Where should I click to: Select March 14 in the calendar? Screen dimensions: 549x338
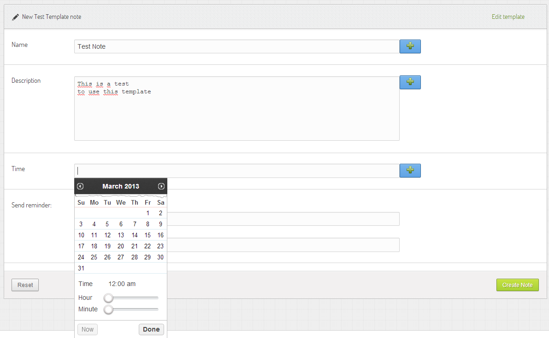(135, 235)
